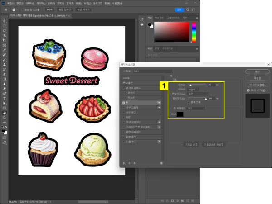Open the Home screen icon
Screen dimensions: 272x204
pyautogui.click(x=6, y=9)
